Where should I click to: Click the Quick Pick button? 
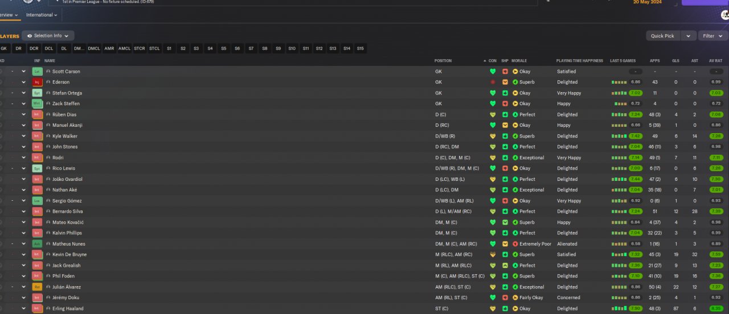663,36
